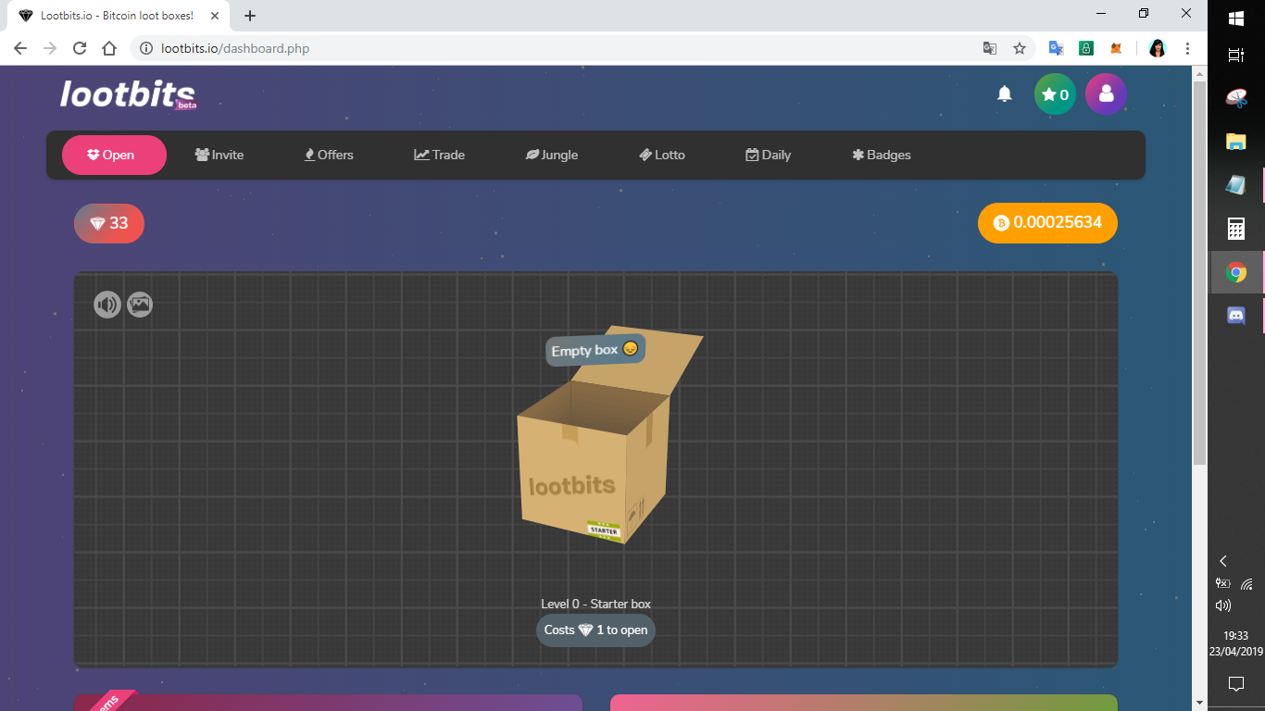Reload the lootbits dashboard page

[x=80, y=48]
